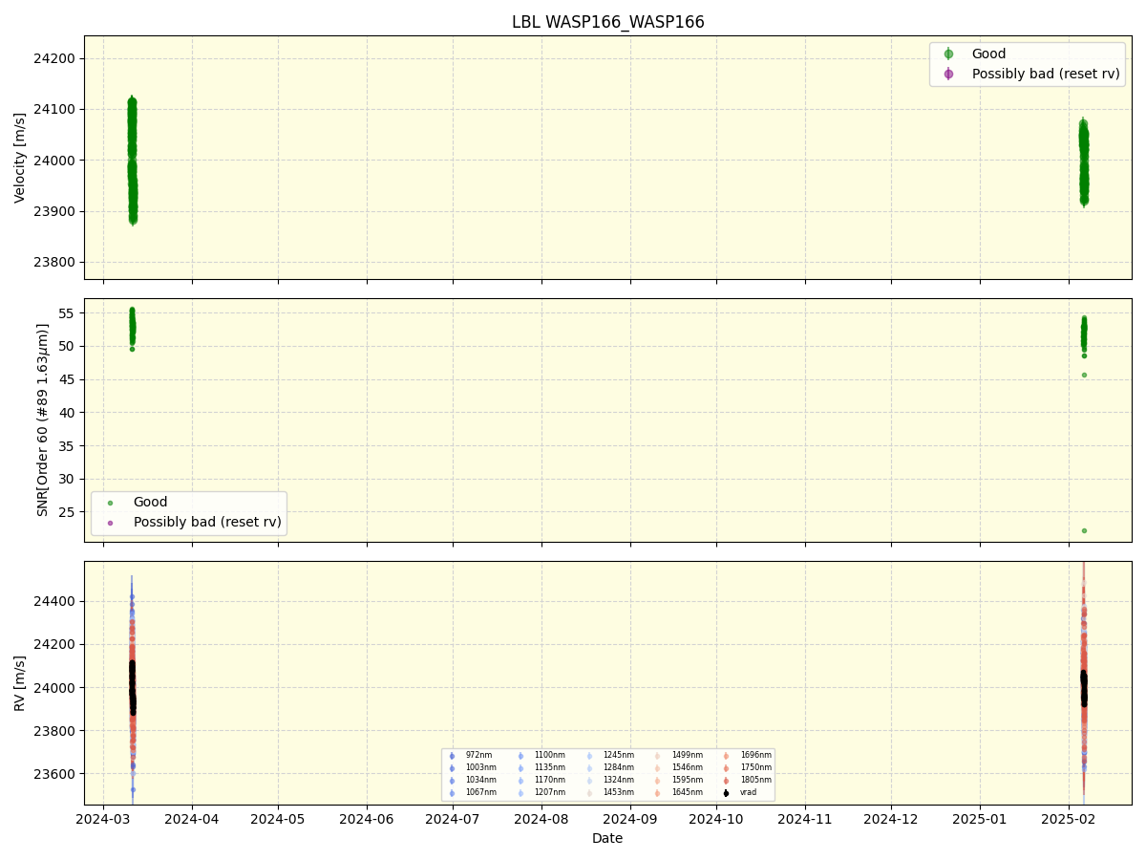Viewport: 1146px width, 860px height.
Task: Click the 2025-02 date tick label
Action: coord(1069,819)
